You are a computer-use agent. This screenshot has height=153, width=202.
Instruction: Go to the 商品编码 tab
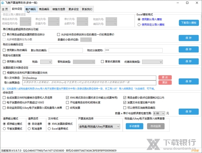(44, 9)
